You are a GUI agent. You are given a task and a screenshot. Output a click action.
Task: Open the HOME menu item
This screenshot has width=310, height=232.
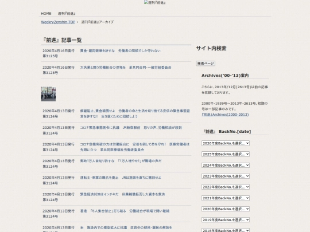pos(46,14)
